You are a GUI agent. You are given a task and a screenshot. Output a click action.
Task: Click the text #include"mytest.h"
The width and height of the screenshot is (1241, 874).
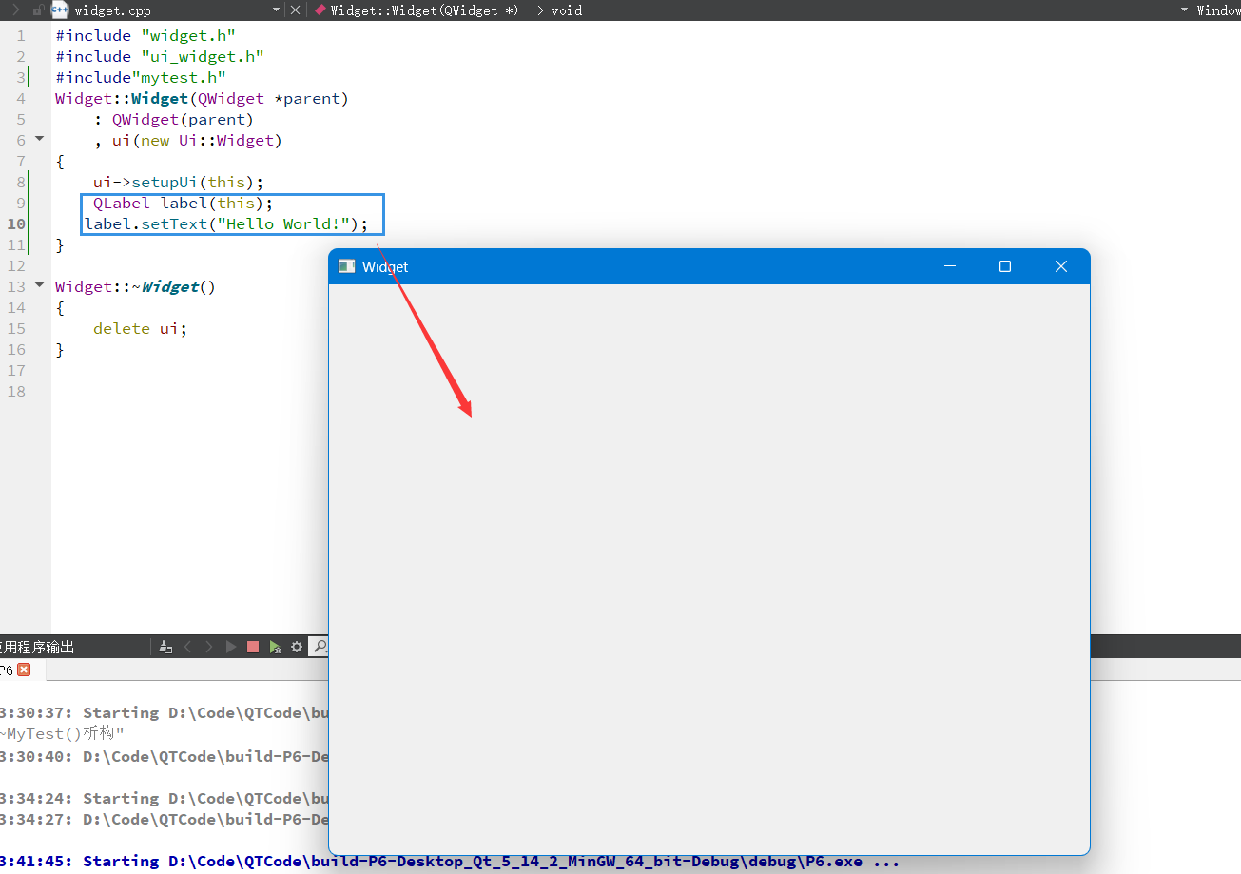pyautogui.click(x=141, y=78)
